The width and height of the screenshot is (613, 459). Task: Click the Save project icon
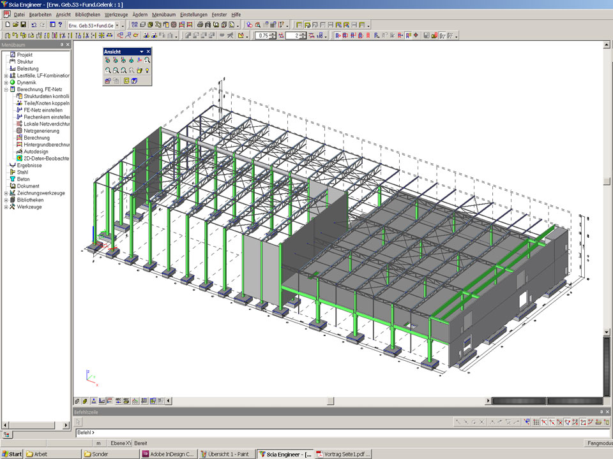tap(24, 25)
